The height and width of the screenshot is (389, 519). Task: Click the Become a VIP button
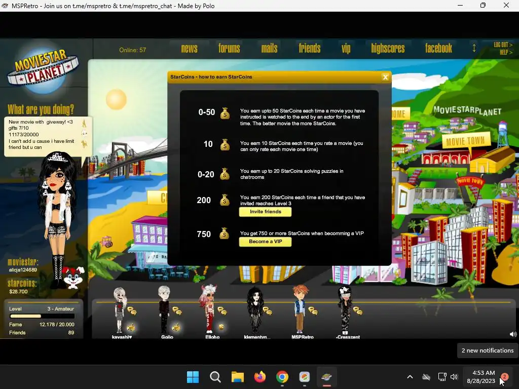pyautogui.click(x=265, y=242)
